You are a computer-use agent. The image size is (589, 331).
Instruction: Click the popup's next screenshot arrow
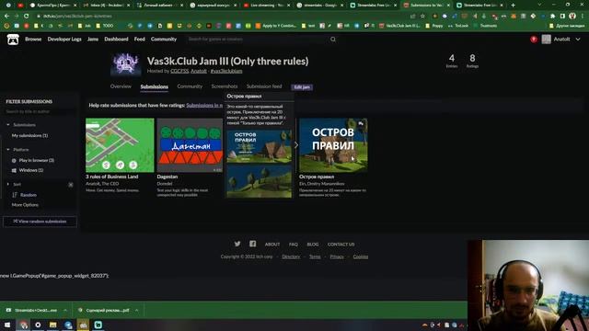296,145
